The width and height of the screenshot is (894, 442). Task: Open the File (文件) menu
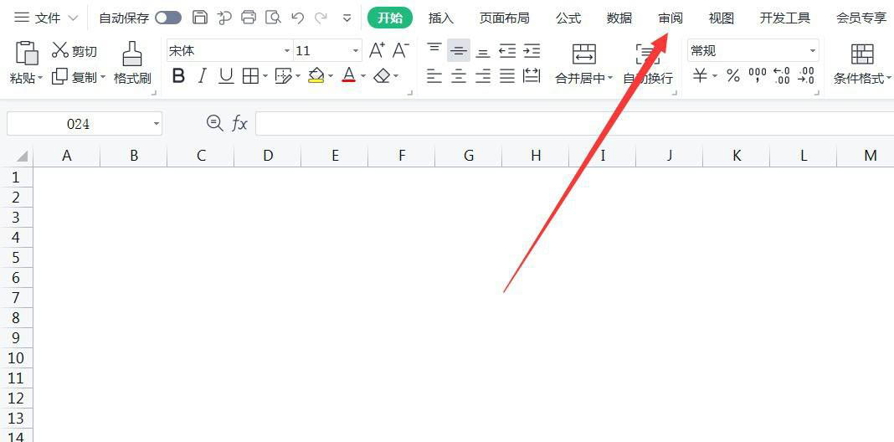[46, 18]
